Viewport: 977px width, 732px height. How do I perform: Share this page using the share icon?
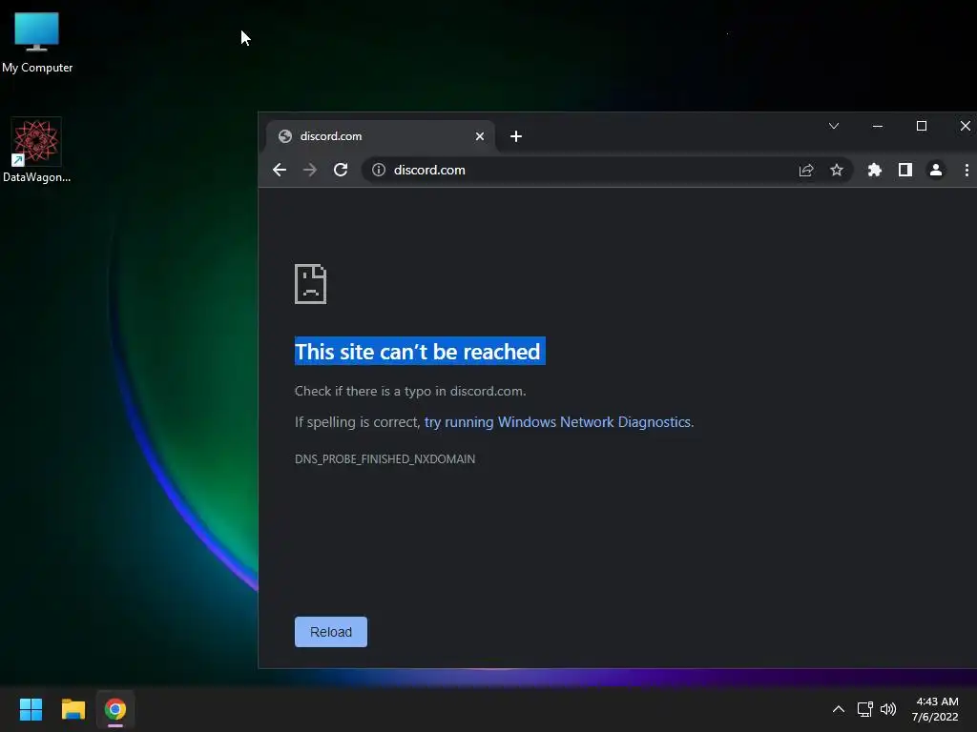point(806,170)
